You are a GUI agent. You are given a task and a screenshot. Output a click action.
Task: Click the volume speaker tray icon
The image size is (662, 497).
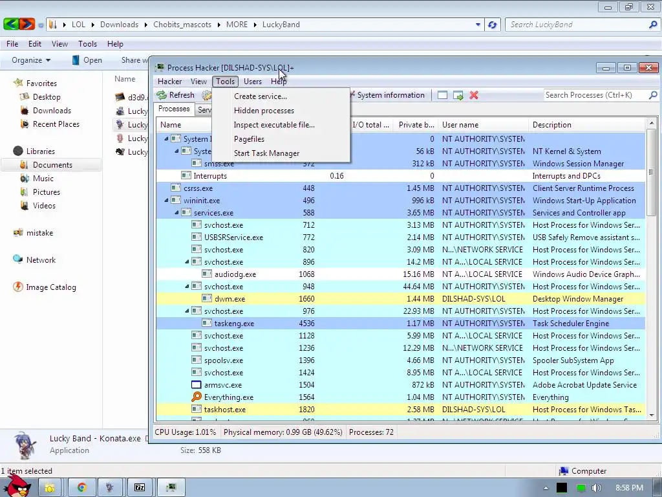point(596,488)
